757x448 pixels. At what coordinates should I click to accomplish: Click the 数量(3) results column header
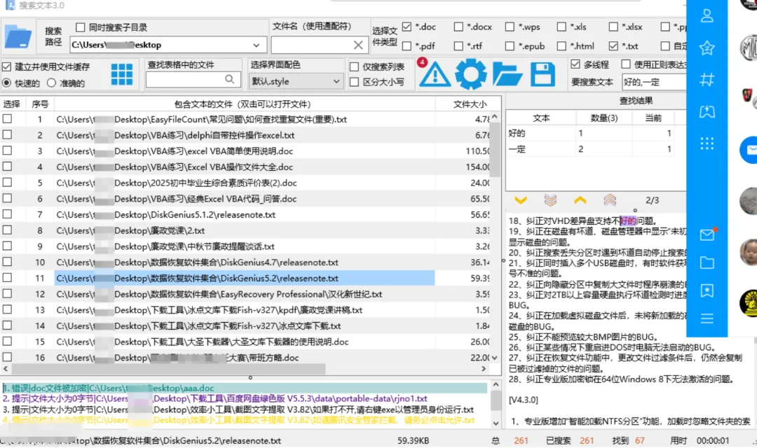pos(604,118)
